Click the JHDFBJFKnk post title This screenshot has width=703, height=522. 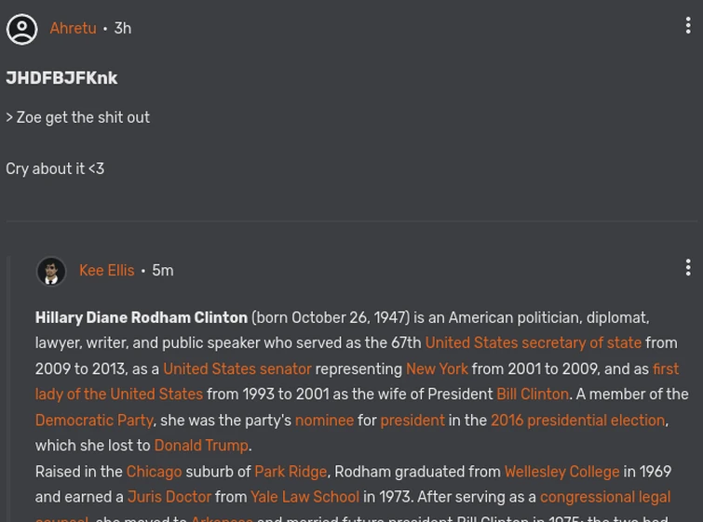pyautogui.click(x=61, y=78)
